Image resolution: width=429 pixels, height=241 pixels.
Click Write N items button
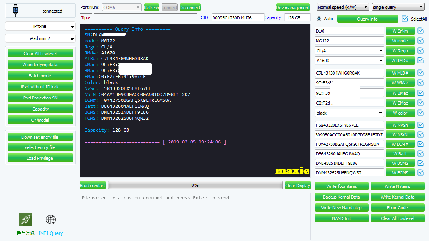coord(398,186)
